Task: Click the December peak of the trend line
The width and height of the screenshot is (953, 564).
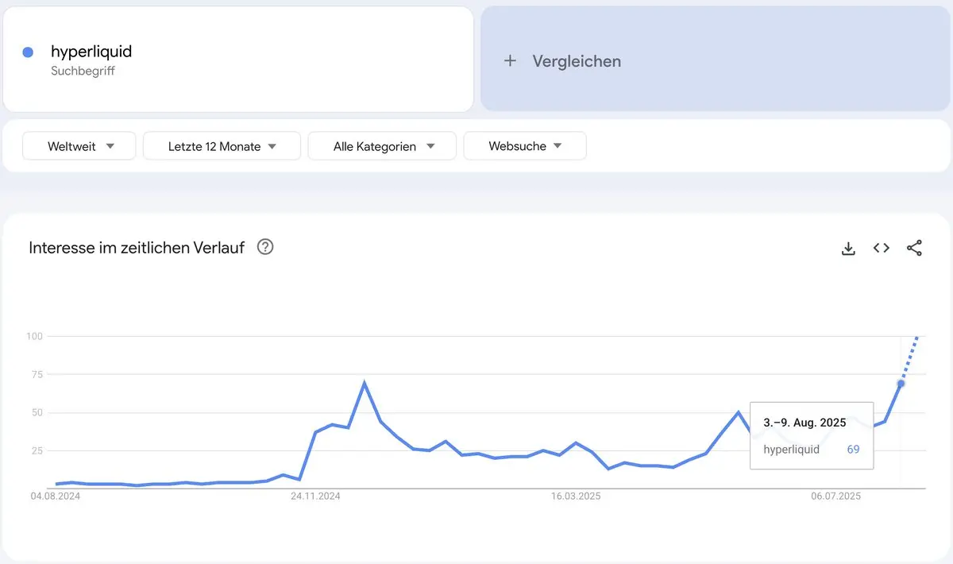Action: point(365,384)
